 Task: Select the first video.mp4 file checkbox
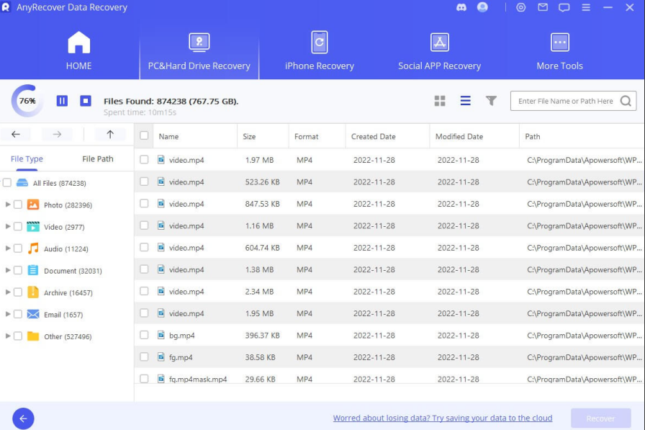tap(144, 159)
